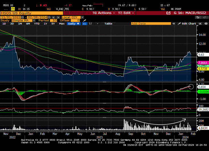Open the annotation/track icon near settings gear
The height and width of the screenshot is (151, 209).
200,24
